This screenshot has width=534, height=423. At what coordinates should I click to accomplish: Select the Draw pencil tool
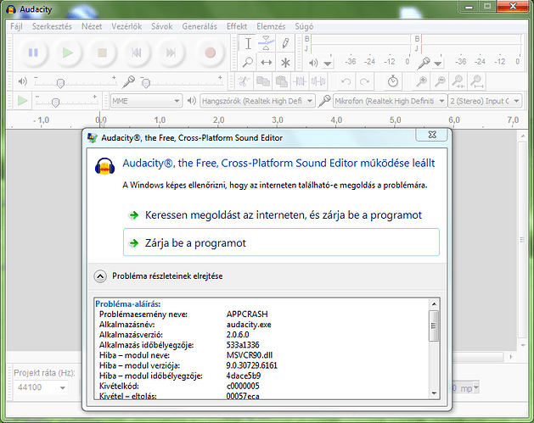coord(285,42)
